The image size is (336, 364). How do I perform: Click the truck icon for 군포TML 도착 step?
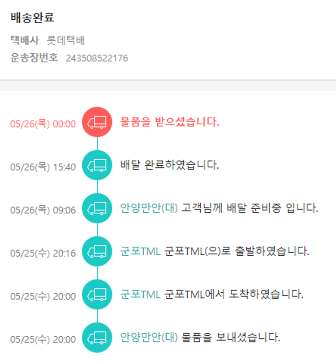pos(97,294)
